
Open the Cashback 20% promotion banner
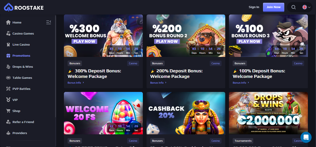point(186,113)
